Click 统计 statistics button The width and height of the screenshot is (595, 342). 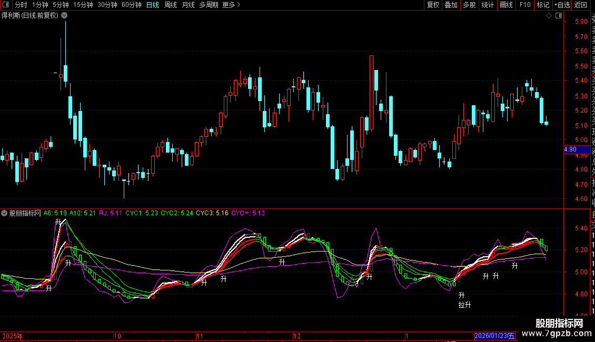pyautogui.click(x=488, y=5)
